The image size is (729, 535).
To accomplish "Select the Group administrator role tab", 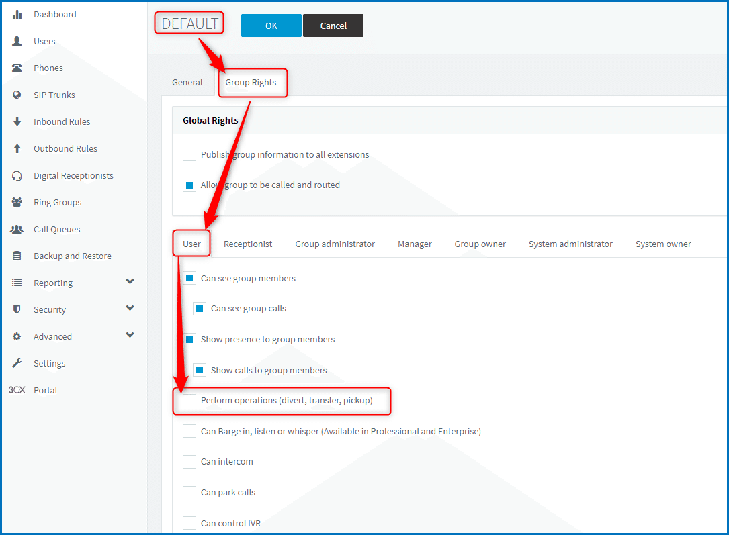I will click(335, 244).
